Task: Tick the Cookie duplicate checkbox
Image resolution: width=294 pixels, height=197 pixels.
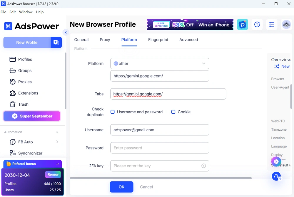Action: (173, 112)
